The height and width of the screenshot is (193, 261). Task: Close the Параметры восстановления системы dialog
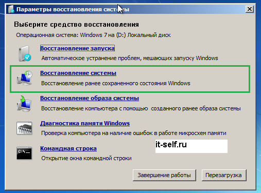[x=250, y=9]
